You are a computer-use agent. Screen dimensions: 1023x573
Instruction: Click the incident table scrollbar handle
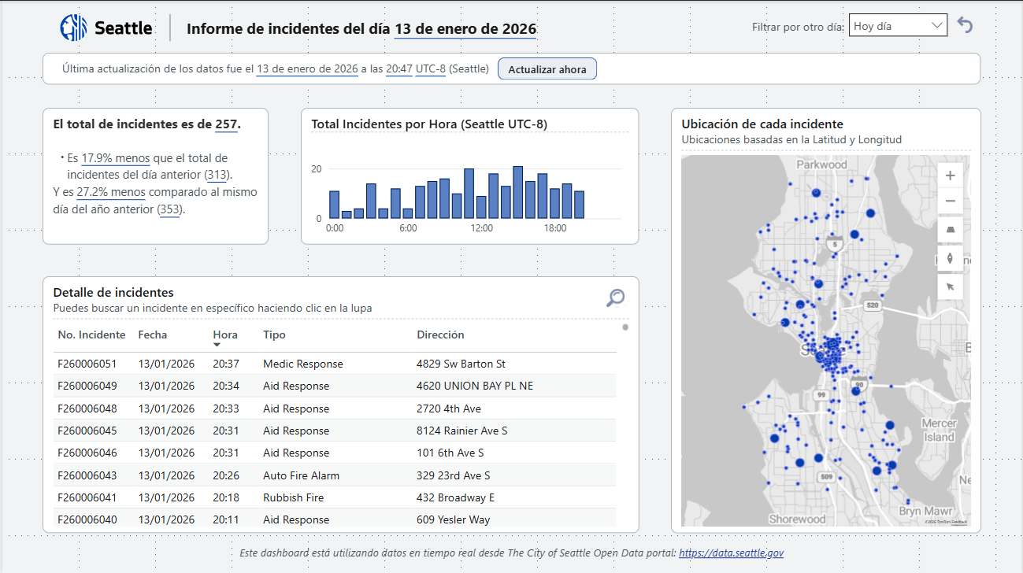click(x=625, y=327)
